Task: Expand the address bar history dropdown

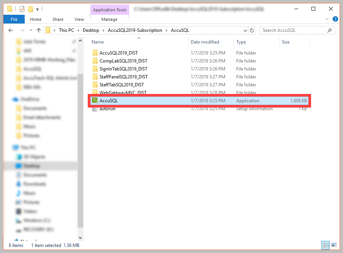Action: (245, 31)
